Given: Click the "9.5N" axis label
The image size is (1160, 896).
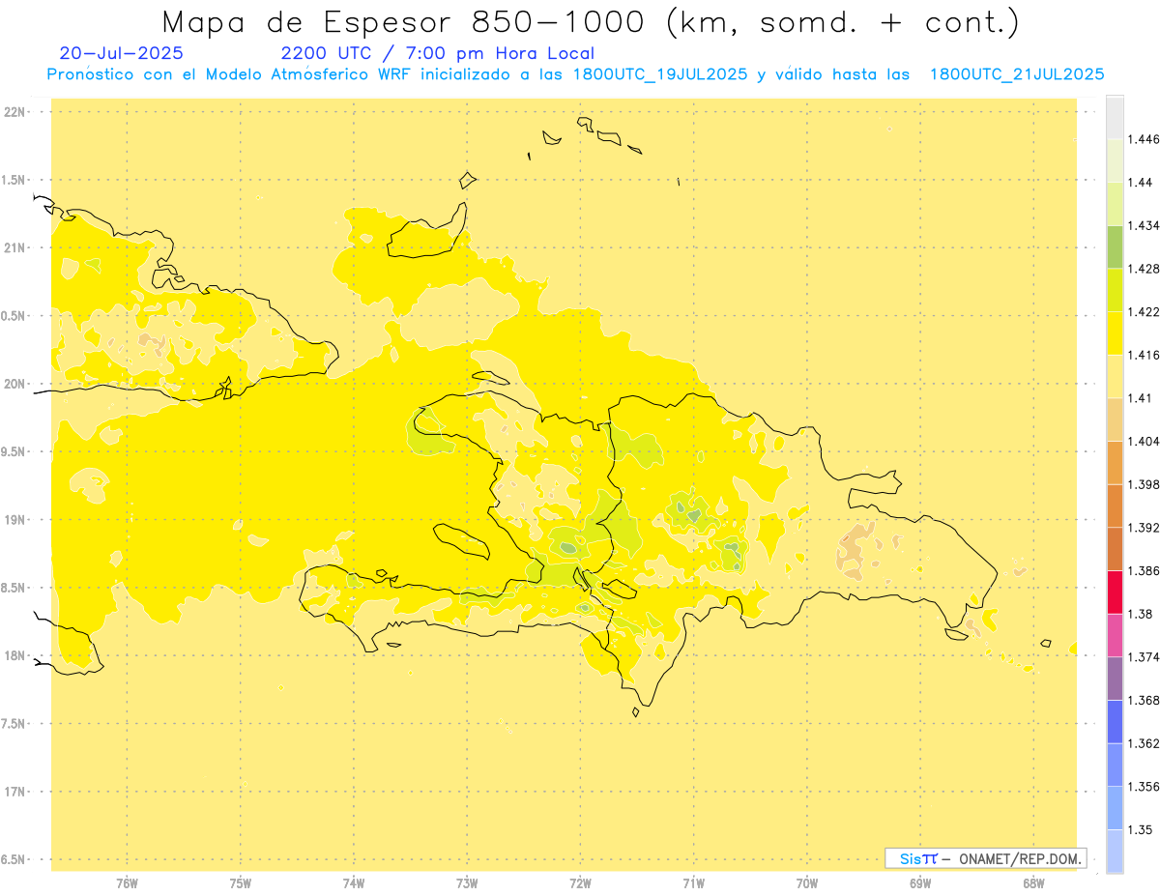Looking at the screenshot, I should (x=14, y=451).
